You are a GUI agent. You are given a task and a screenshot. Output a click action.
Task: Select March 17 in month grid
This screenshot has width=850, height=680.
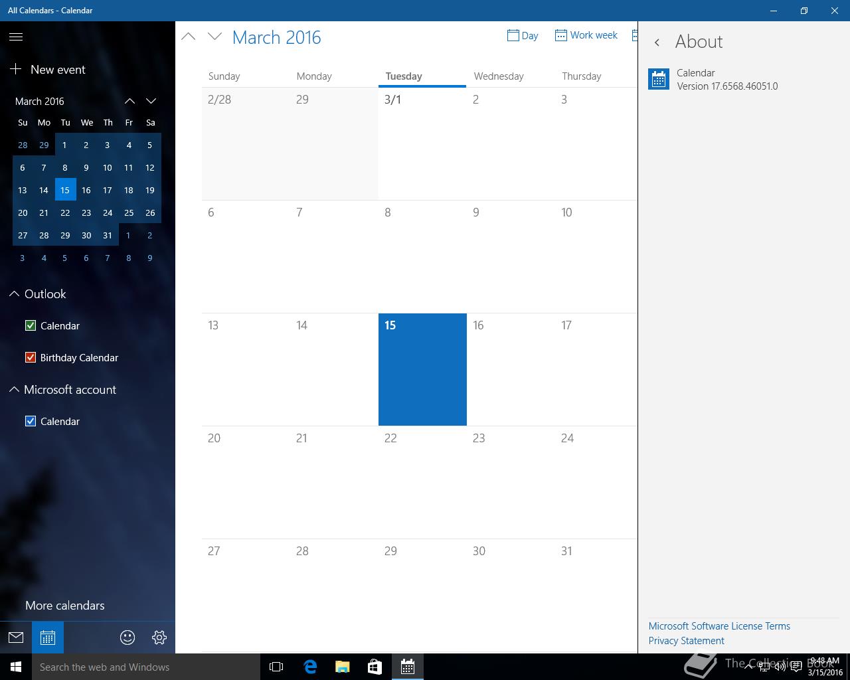[x=596, y=369]
